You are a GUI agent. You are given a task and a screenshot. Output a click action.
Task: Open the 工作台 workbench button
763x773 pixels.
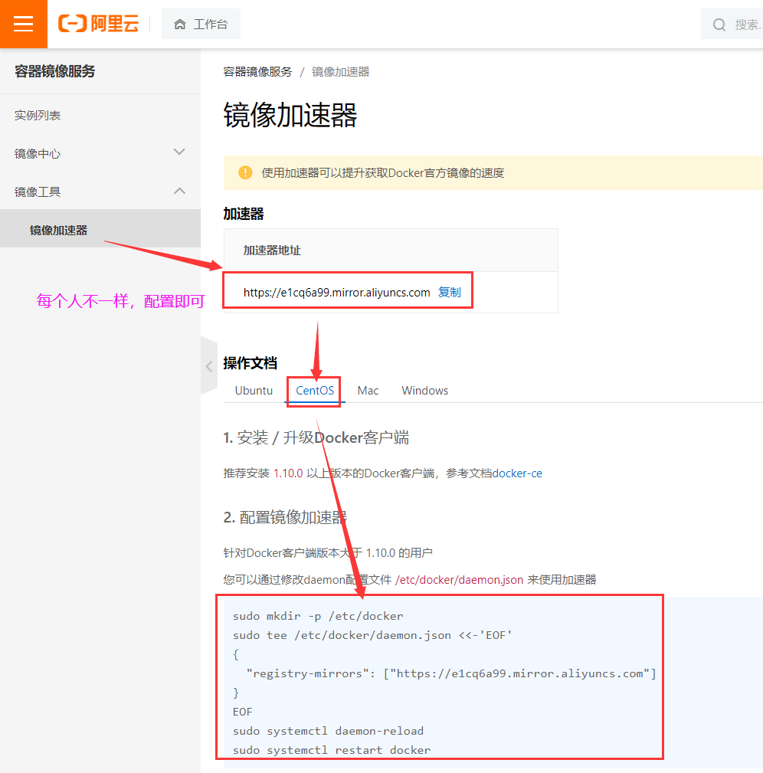pos(201,24)
